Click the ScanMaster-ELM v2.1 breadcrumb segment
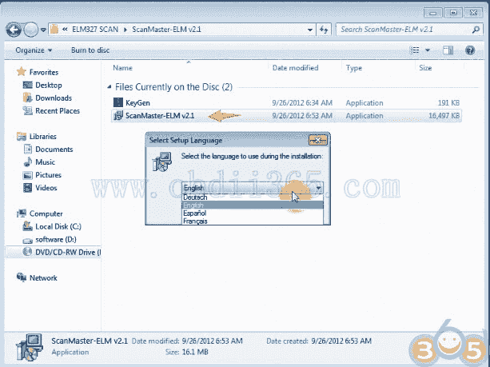Image resolution: width=490 pixels, height=367 pixels. pos(166,30)
